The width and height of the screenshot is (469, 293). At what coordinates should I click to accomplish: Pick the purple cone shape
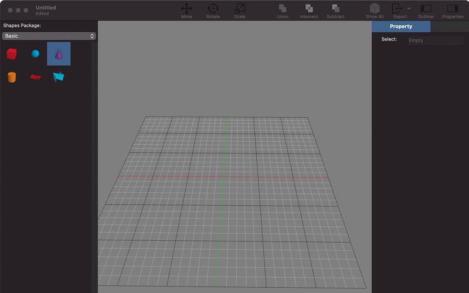coord(59,54)
